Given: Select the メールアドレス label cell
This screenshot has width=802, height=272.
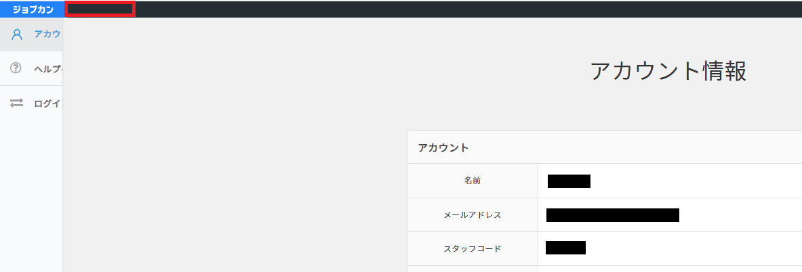Looking at the screenshot, I should 473,215.
